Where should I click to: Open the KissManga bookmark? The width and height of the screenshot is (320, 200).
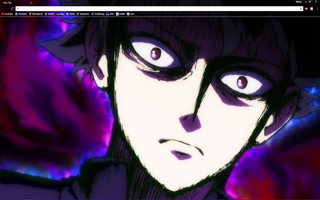click(98, 14)
